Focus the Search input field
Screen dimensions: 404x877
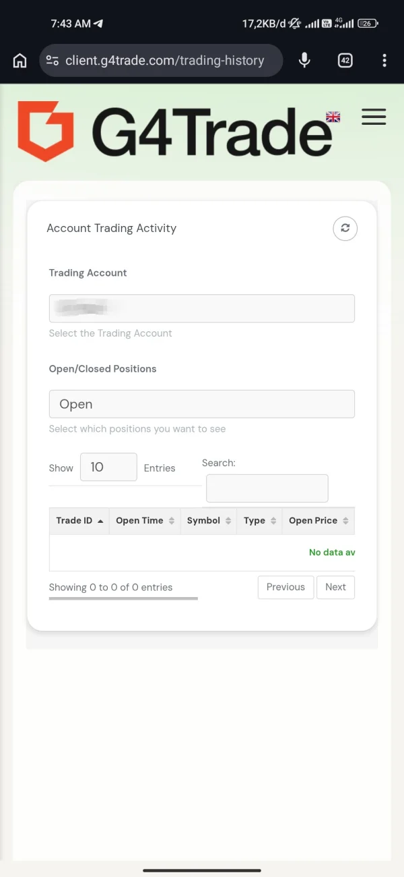tap(267, 488)
